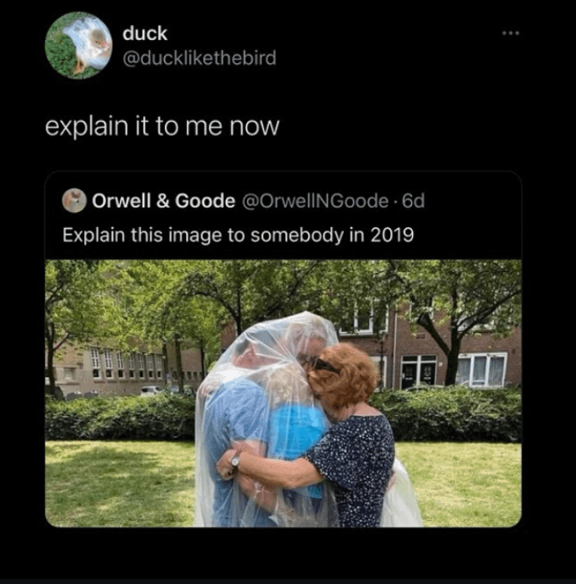
Task: Click the tweet text "explain it to me now"
Action: pos(162,126)
